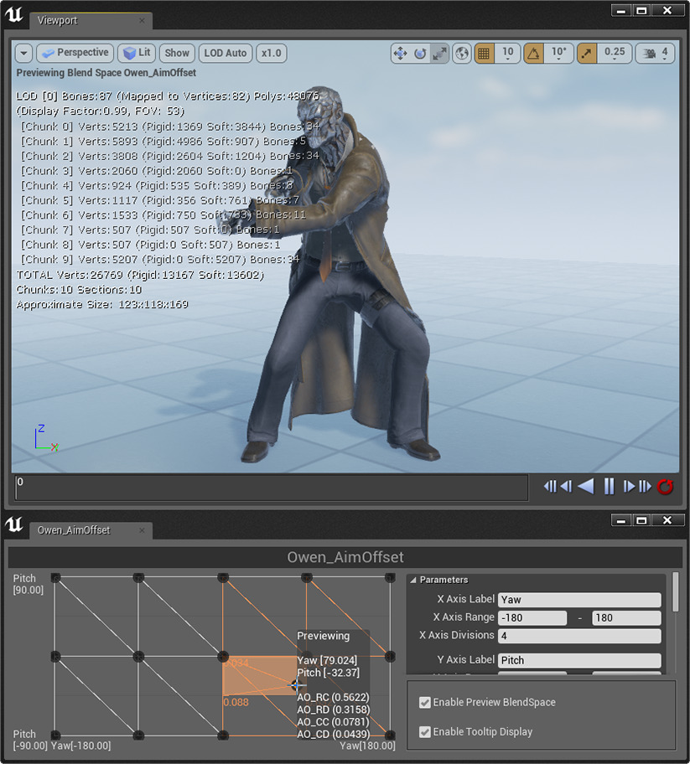Click the world coordinate system globe icon
The height and width of the screenshot is (764, 690).
[462, 53]
